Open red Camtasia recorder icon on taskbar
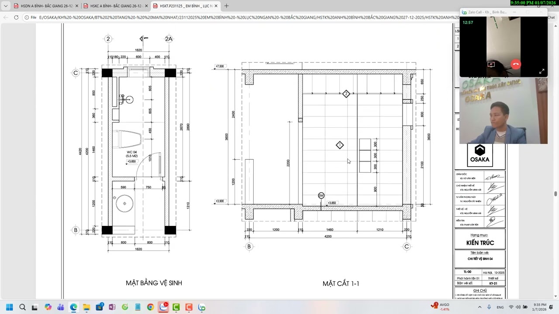559x314 pixels. point(189,307)
